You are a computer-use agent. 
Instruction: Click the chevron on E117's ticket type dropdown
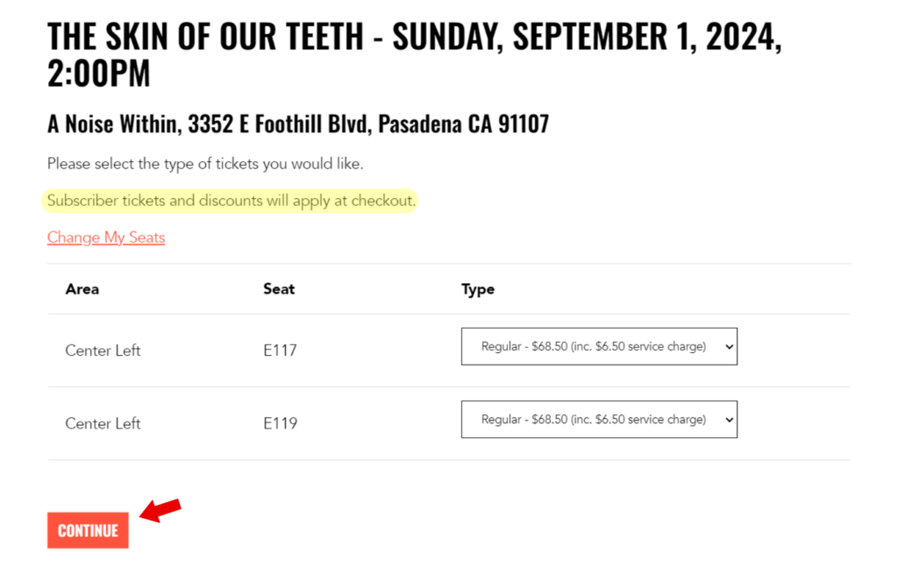tap(727, 347)
